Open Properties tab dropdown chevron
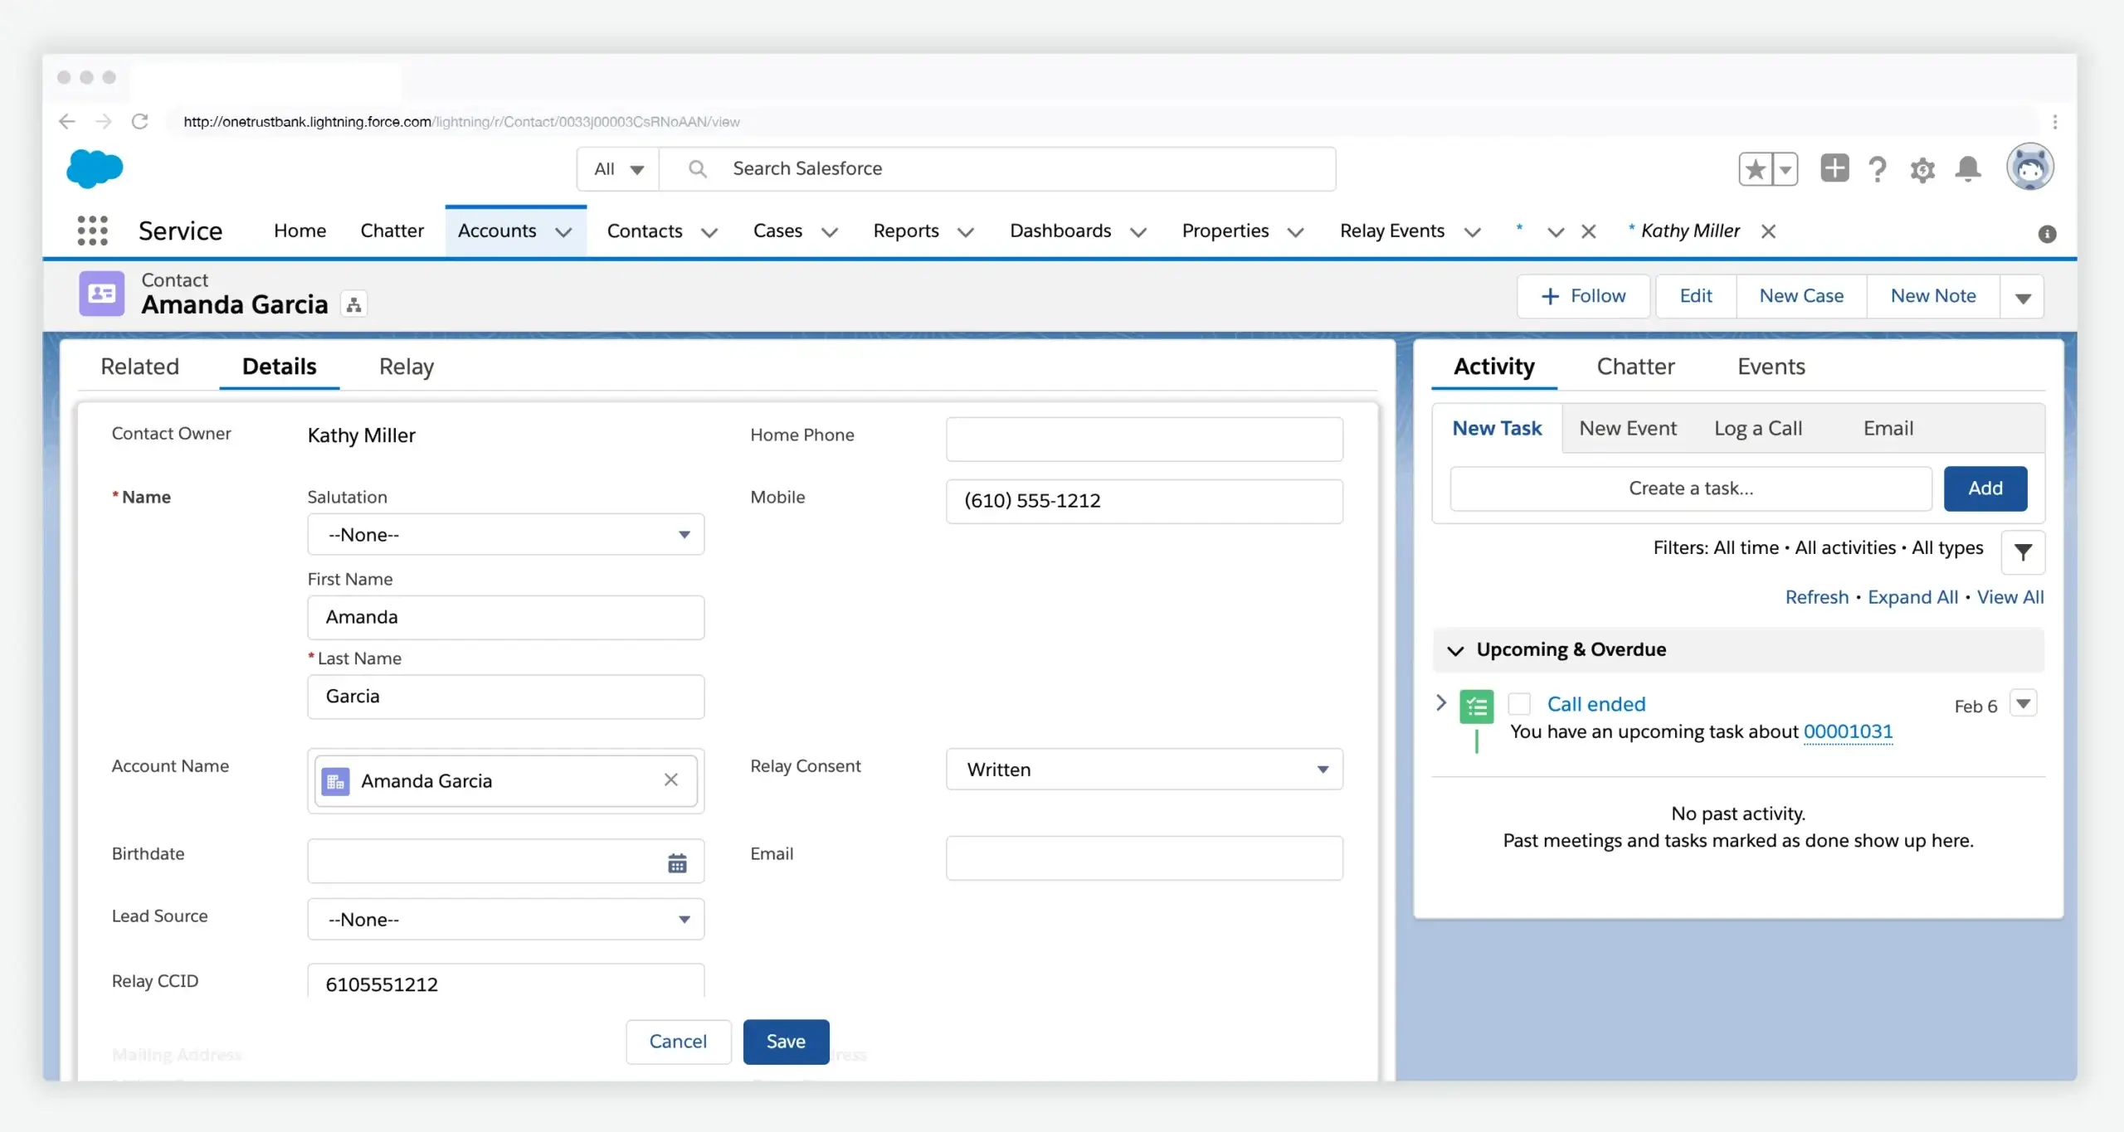The height and width of the screenshot is (1132, 2124). [x=1295, y=232]
